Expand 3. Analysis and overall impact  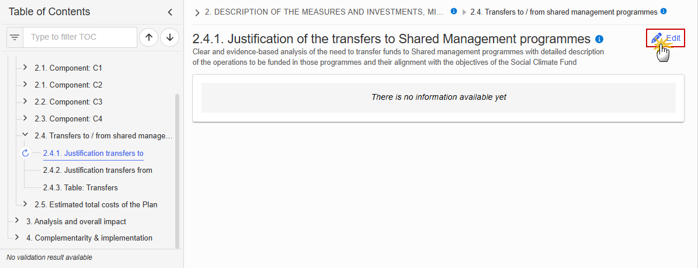pyautogui.click(x=17, y=220)
